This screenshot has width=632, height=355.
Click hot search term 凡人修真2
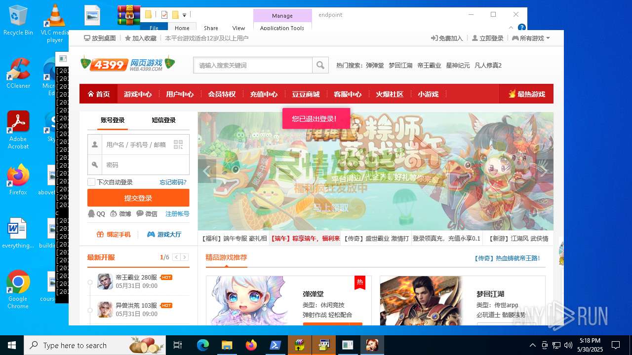tap(488, 65)
